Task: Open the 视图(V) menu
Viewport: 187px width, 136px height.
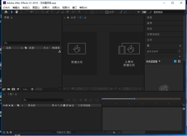Action: pyautogui.click(x=66, y=8)
